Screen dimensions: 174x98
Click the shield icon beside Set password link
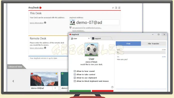71,27
